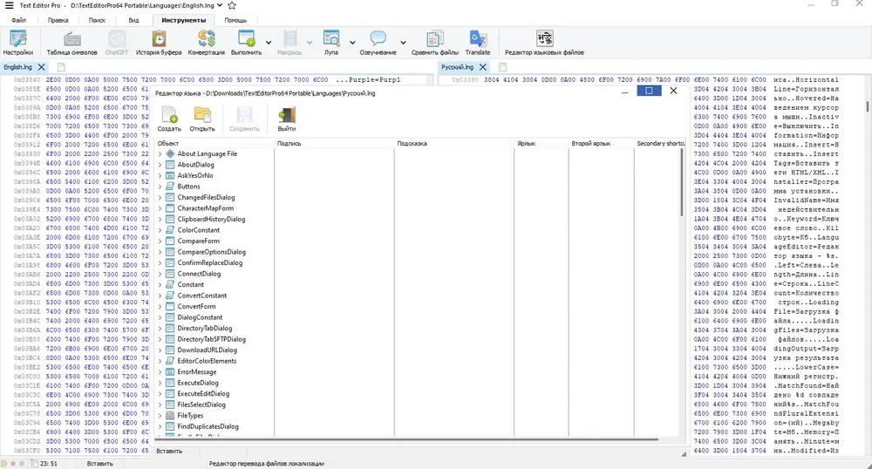Switch to the Инструменты tab
Viewport: 872px width, 469px height.
click(x=183, y=20)
